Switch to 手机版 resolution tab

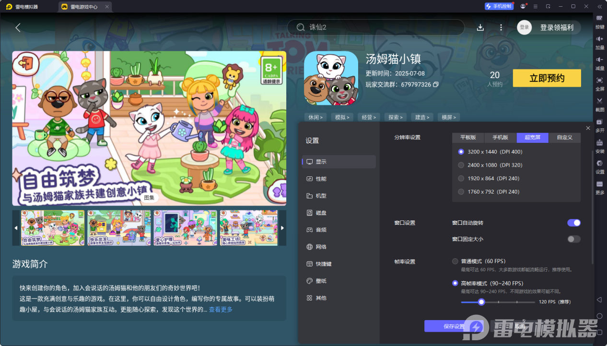pyautogui.click(x=500, y=138)
